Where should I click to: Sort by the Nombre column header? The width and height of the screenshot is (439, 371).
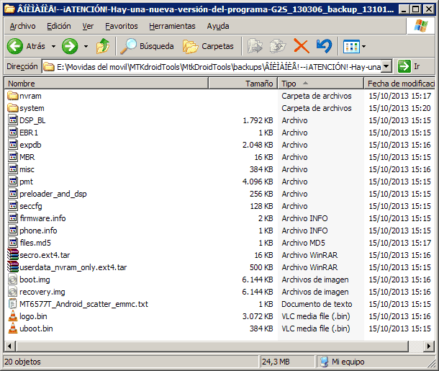point(107,84)
